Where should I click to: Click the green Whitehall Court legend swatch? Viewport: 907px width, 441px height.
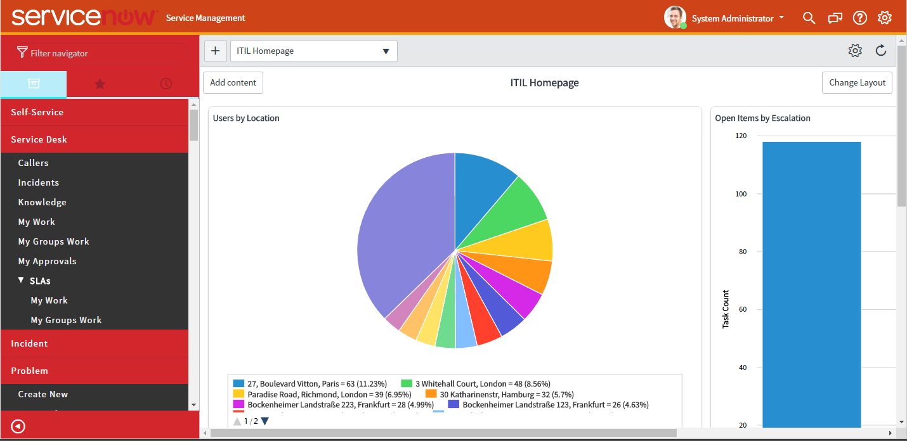coord(407,383)
